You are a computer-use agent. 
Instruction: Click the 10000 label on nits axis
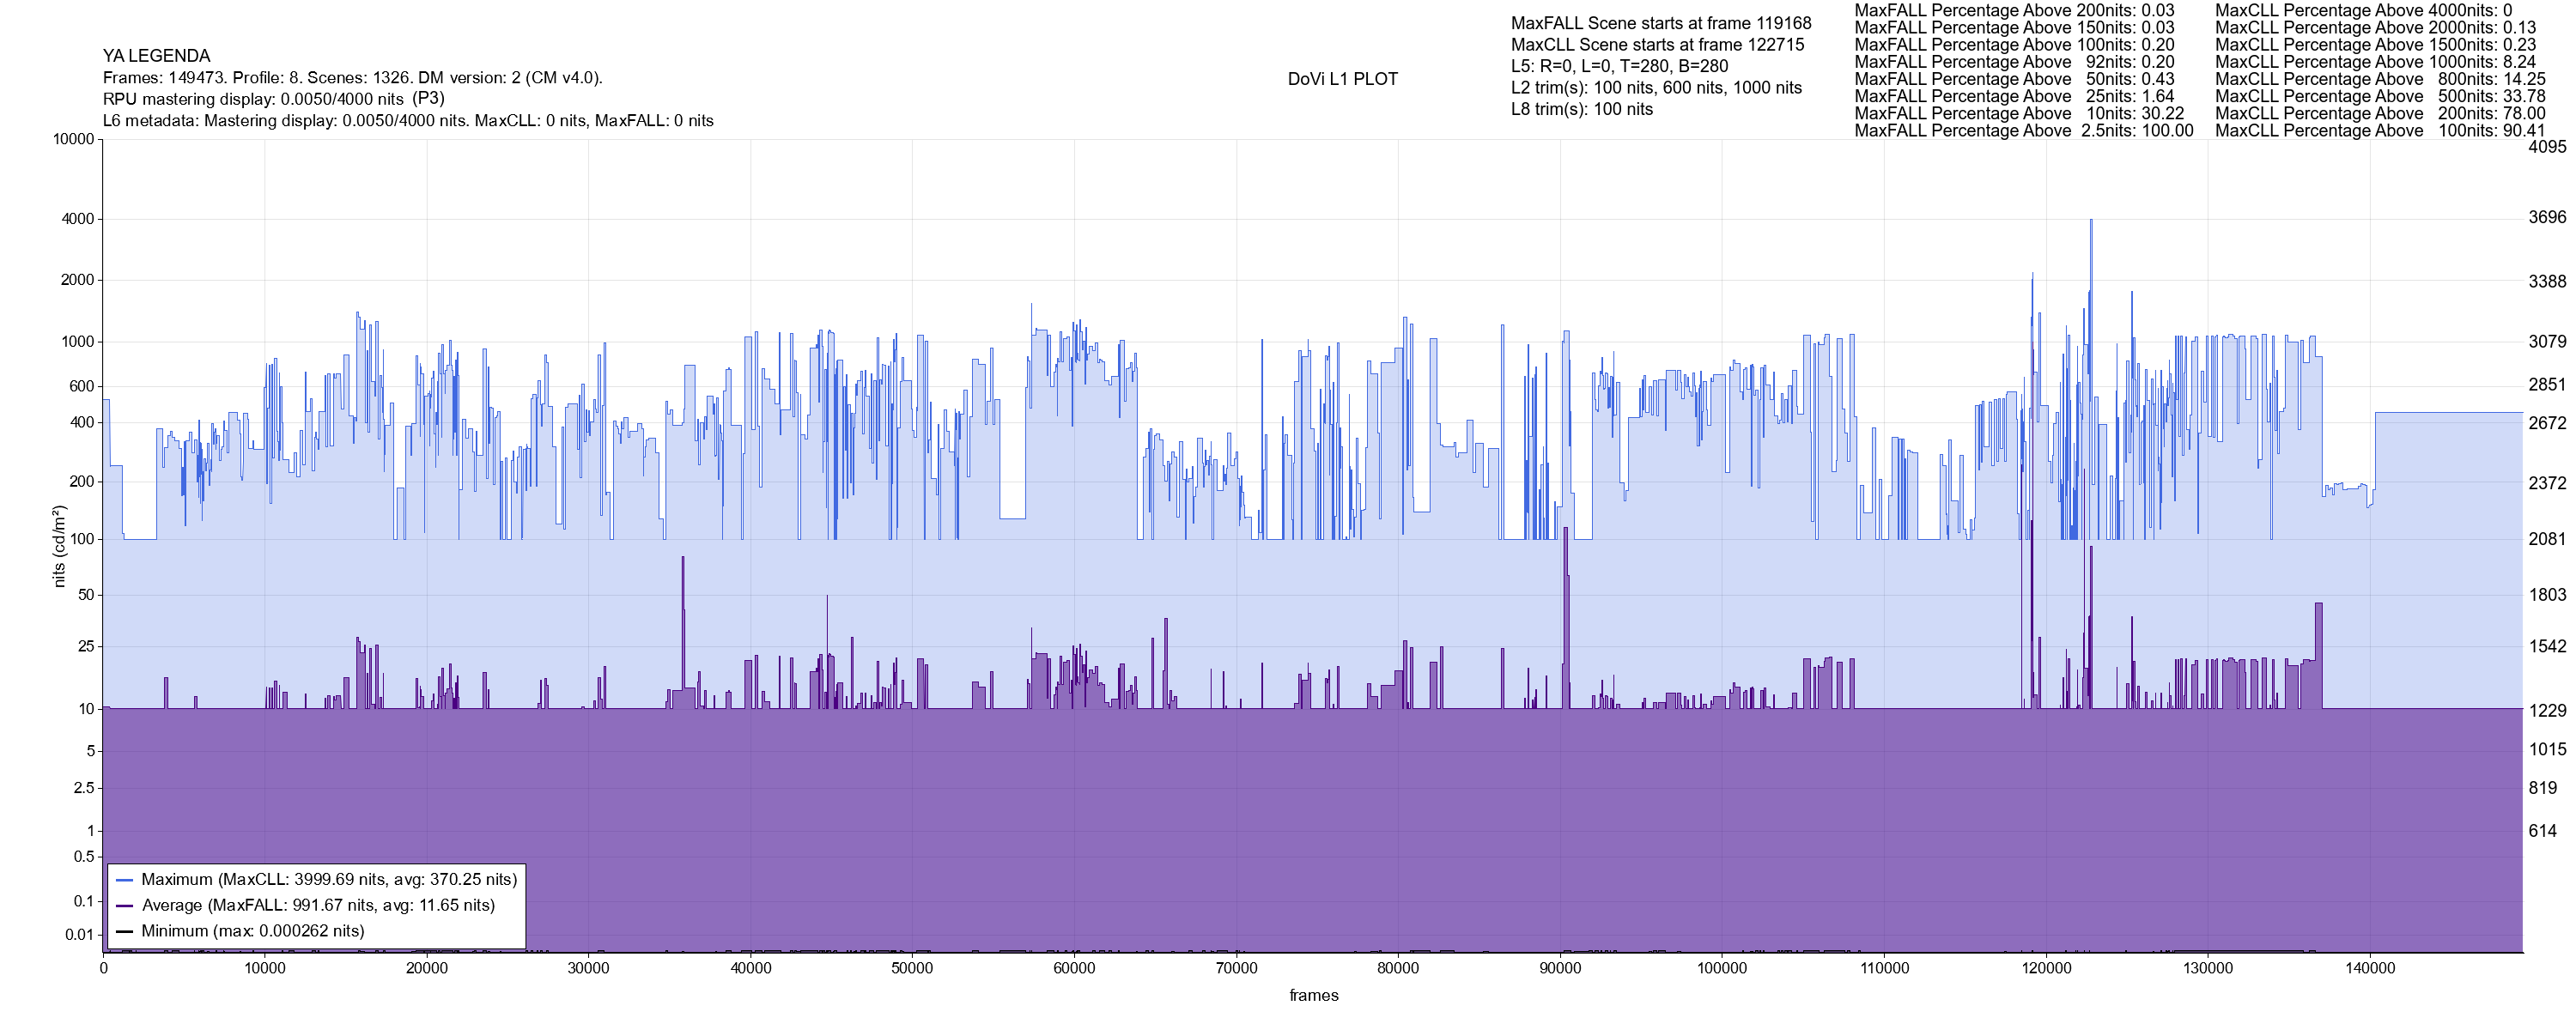[x=74, y=139]
